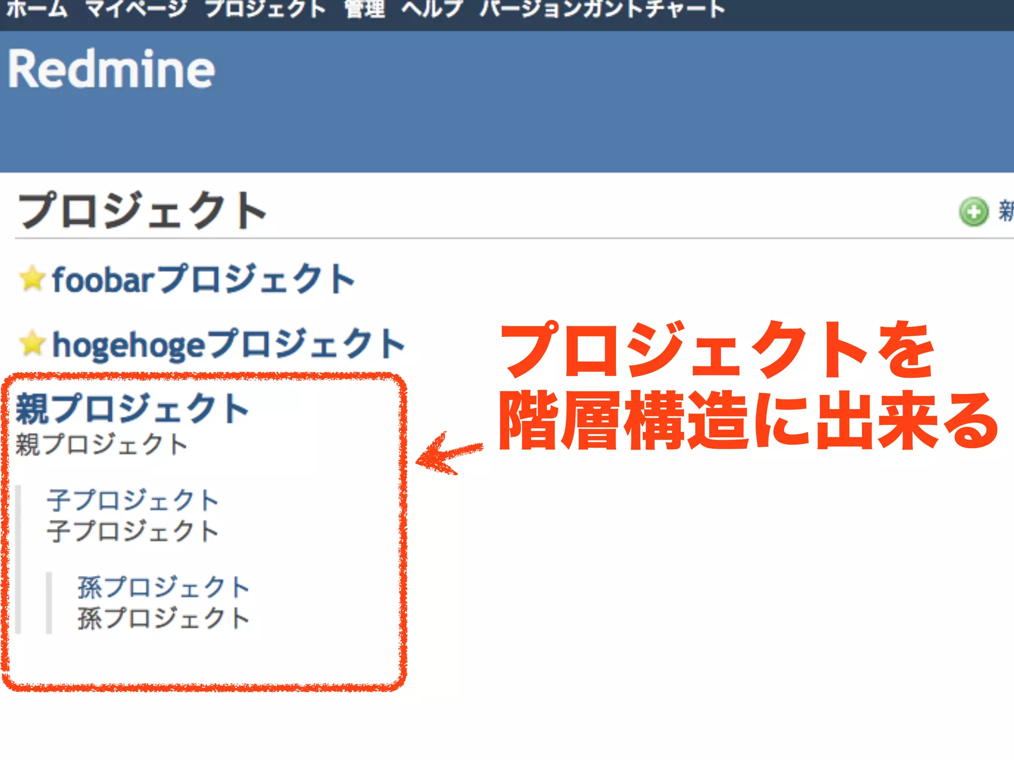The width and height of the screenshot is (1014, 760).
Task: Open プロジェクト in the top navigation
Action: 265,9
